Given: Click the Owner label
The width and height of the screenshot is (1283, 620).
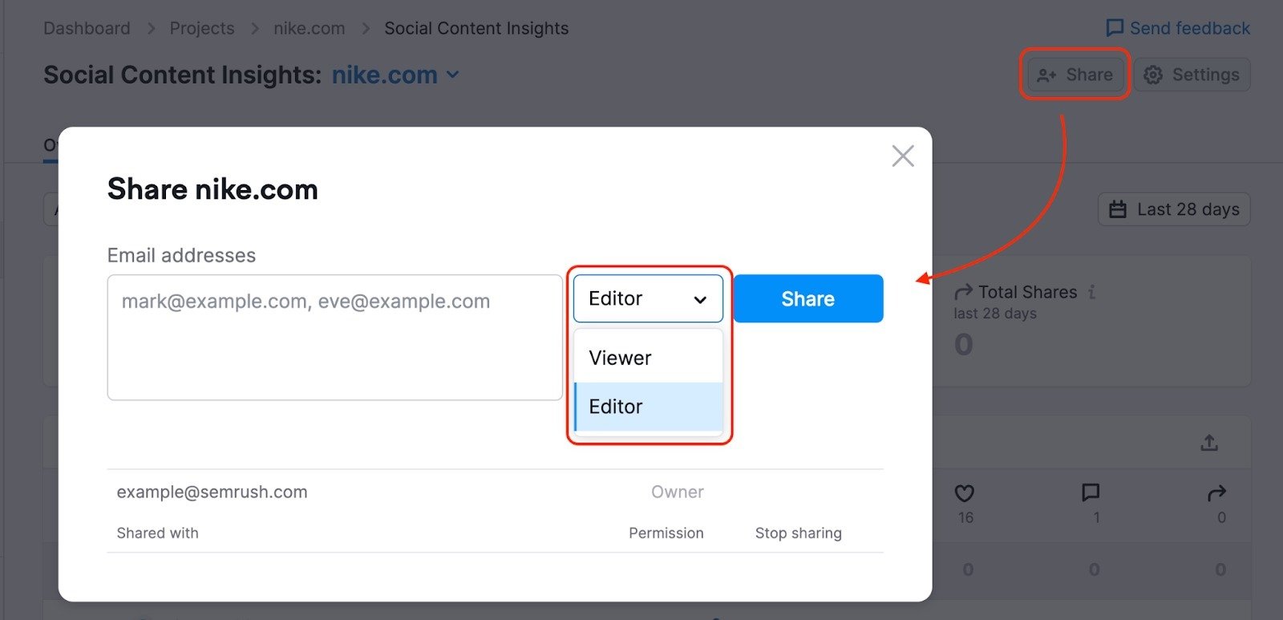Looking at the screenshot, I should coord(678,492).
